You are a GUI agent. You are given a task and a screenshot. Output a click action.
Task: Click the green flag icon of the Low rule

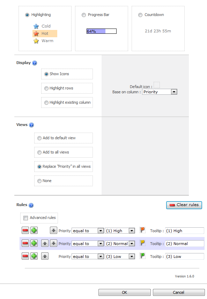pyautogui.click(x=142, y=256)
